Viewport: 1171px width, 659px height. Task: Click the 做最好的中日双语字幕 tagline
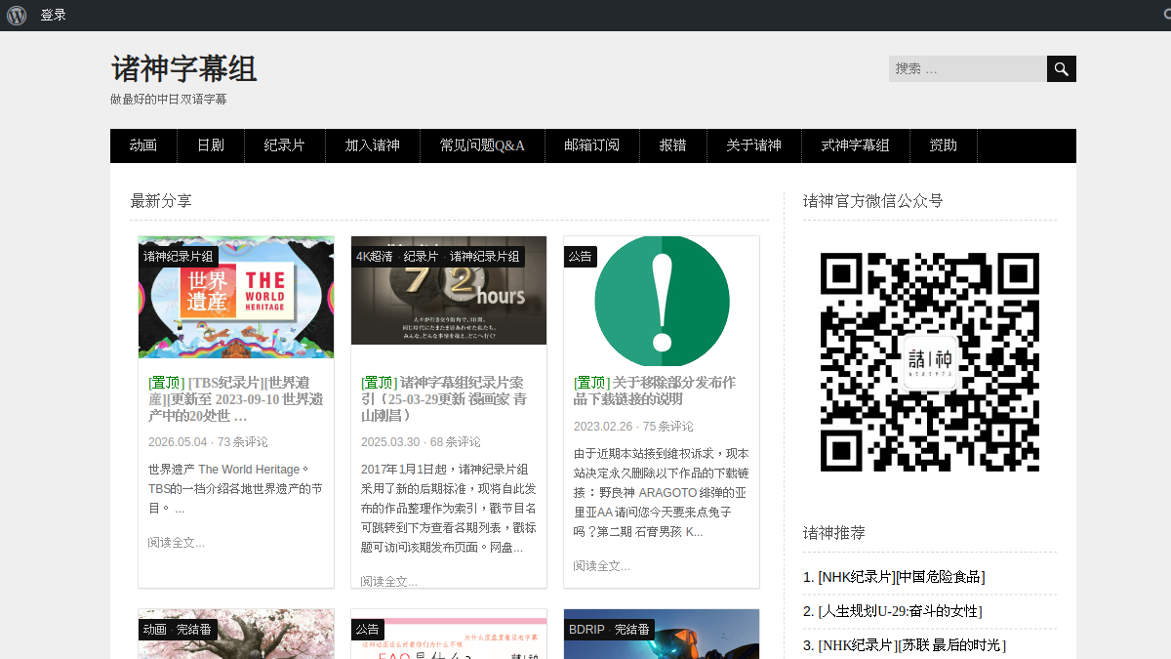coord(169,100)
